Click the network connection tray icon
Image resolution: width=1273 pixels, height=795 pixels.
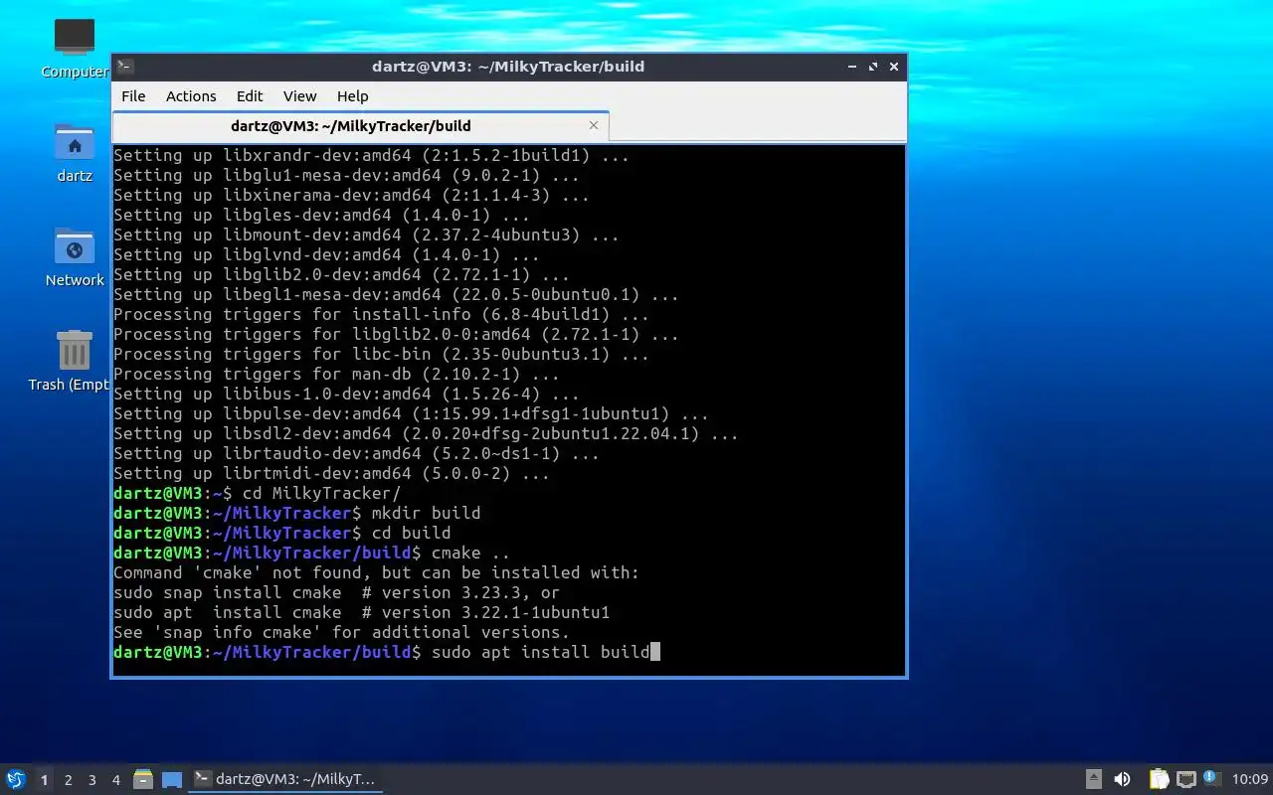1185,779
